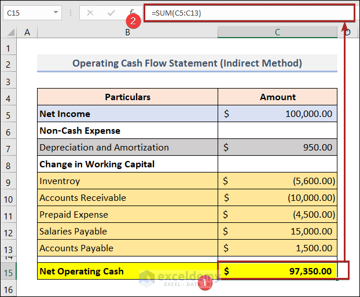This screenshot has width=360, height=297.
Task: Open the Name Box dropdown arrow
Action: tap(56, 12)
